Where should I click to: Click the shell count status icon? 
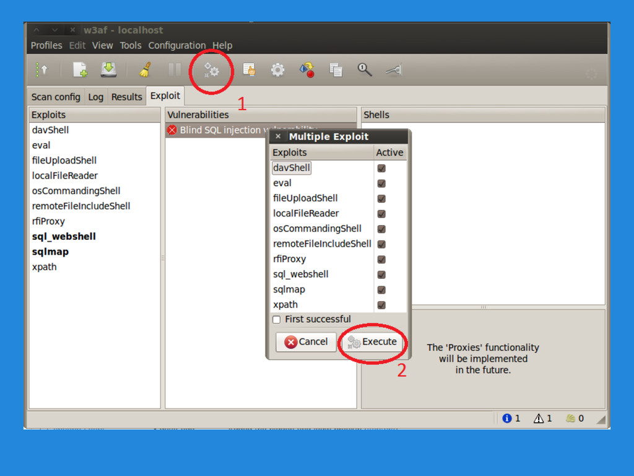click(570, 418)
